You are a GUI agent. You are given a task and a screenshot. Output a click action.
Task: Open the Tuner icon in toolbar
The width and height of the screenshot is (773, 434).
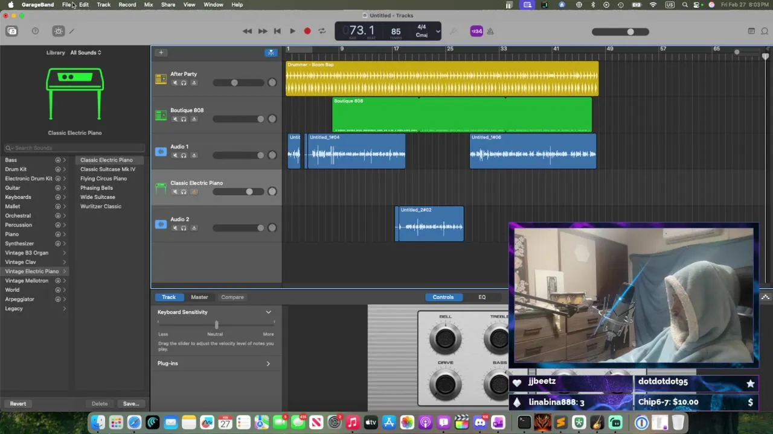coord(454,31)
